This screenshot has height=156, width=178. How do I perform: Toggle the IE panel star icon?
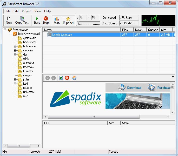point(68,19)
